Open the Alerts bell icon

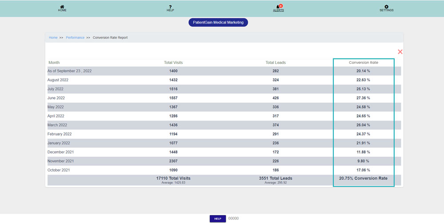click(x=278, y=7)
